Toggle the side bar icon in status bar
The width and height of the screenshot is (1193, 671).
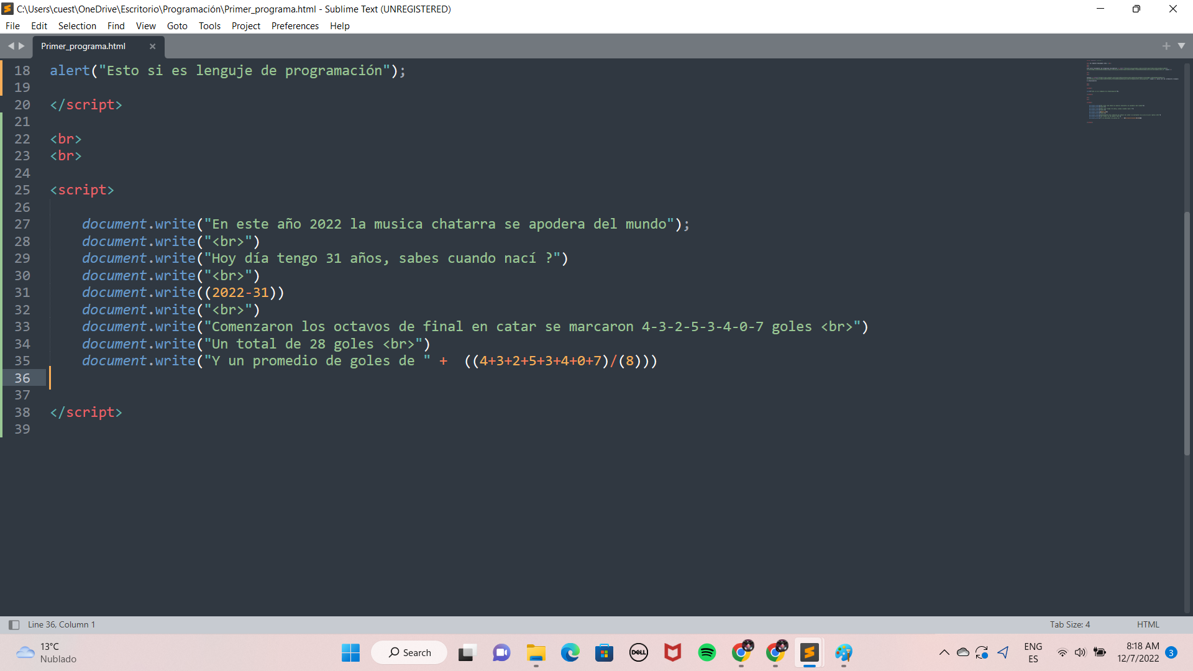pyautogui.click(x=14, y=625)
